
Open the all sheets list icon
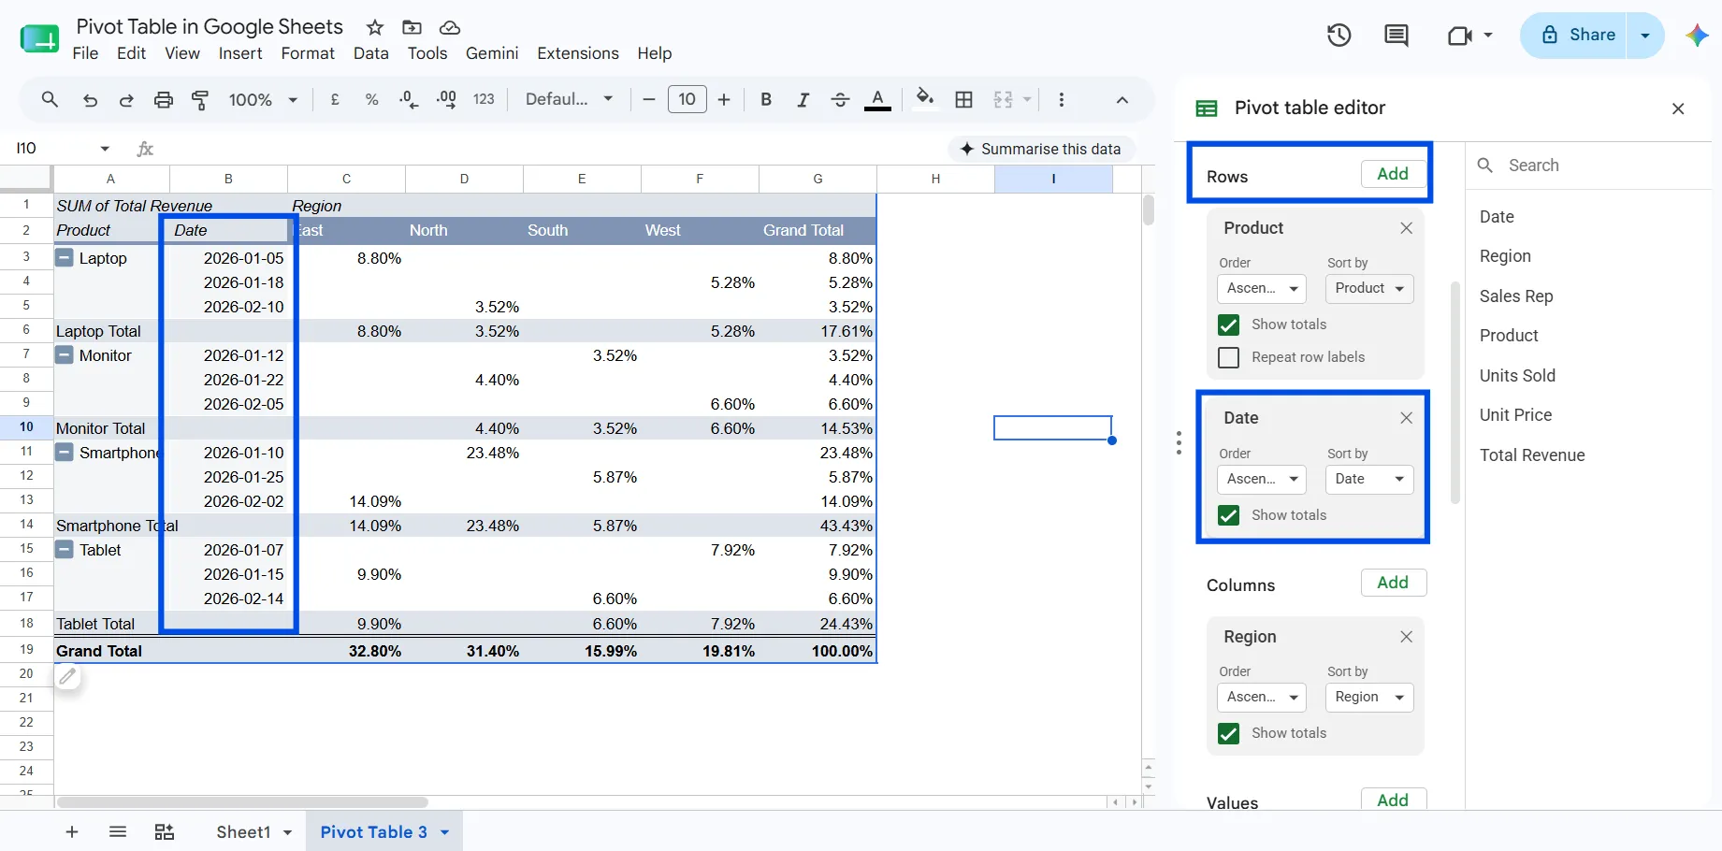click(x=118, y=832)
